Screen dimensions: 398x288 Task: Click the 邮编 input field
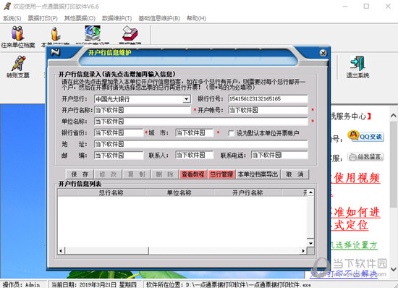click(119, 155)
